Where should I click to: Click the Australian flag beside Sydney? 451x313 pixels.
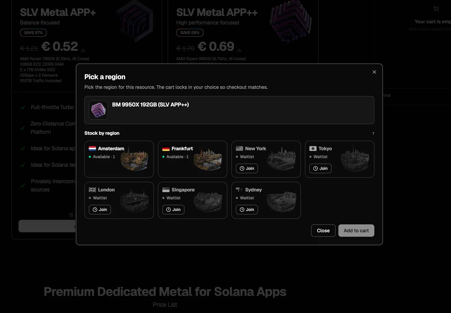click(239, 190)
